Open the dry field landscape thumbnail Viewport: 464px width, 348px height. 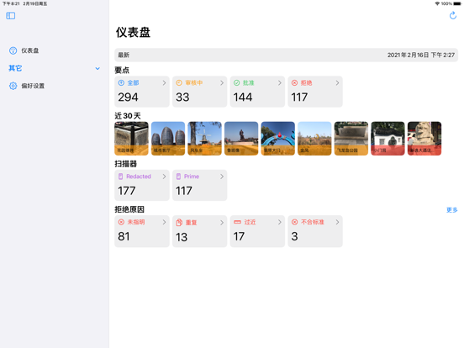314,139
